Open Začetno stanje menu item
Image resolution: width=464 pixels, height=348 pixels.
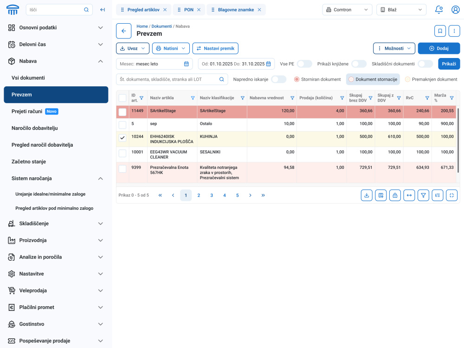[x=56, y=161]
